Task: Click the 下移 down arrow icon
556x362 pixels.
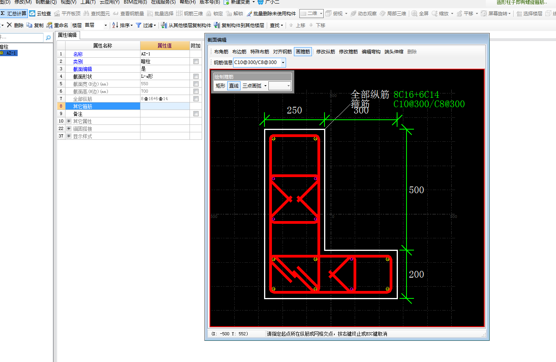Action: click(x=311, y=25)
